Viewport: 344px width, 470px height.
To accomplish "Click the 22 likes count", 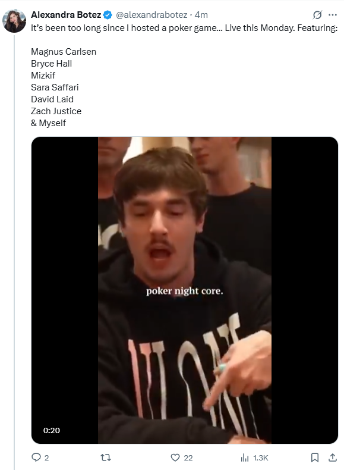I will pos(188,458).
